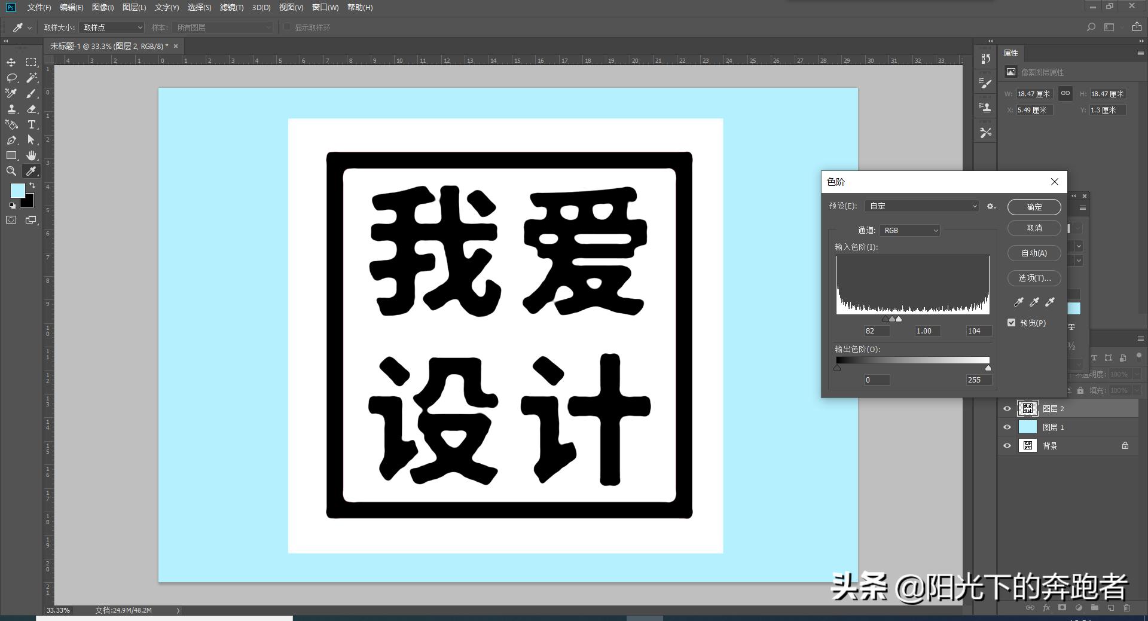Image resolution: width=1148 pixels, height=621 pixels.
Task: Select the Hand tool
Action: (31, 156)
